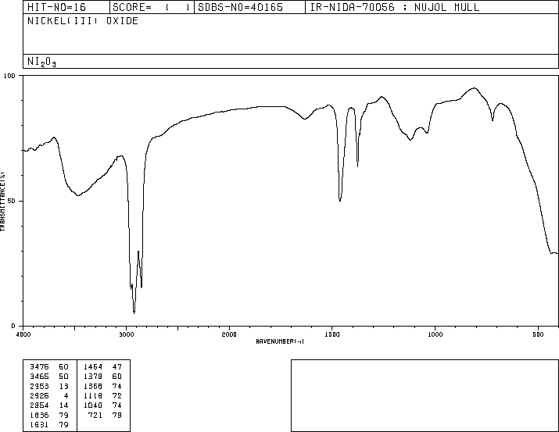Click the 50 transmittance axis label
Viewport: 559px width, 432px height.
pos(12,201)
